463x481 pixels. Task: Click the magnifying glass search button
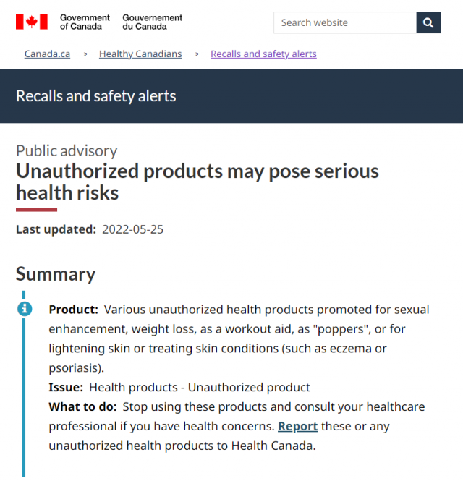428,22
